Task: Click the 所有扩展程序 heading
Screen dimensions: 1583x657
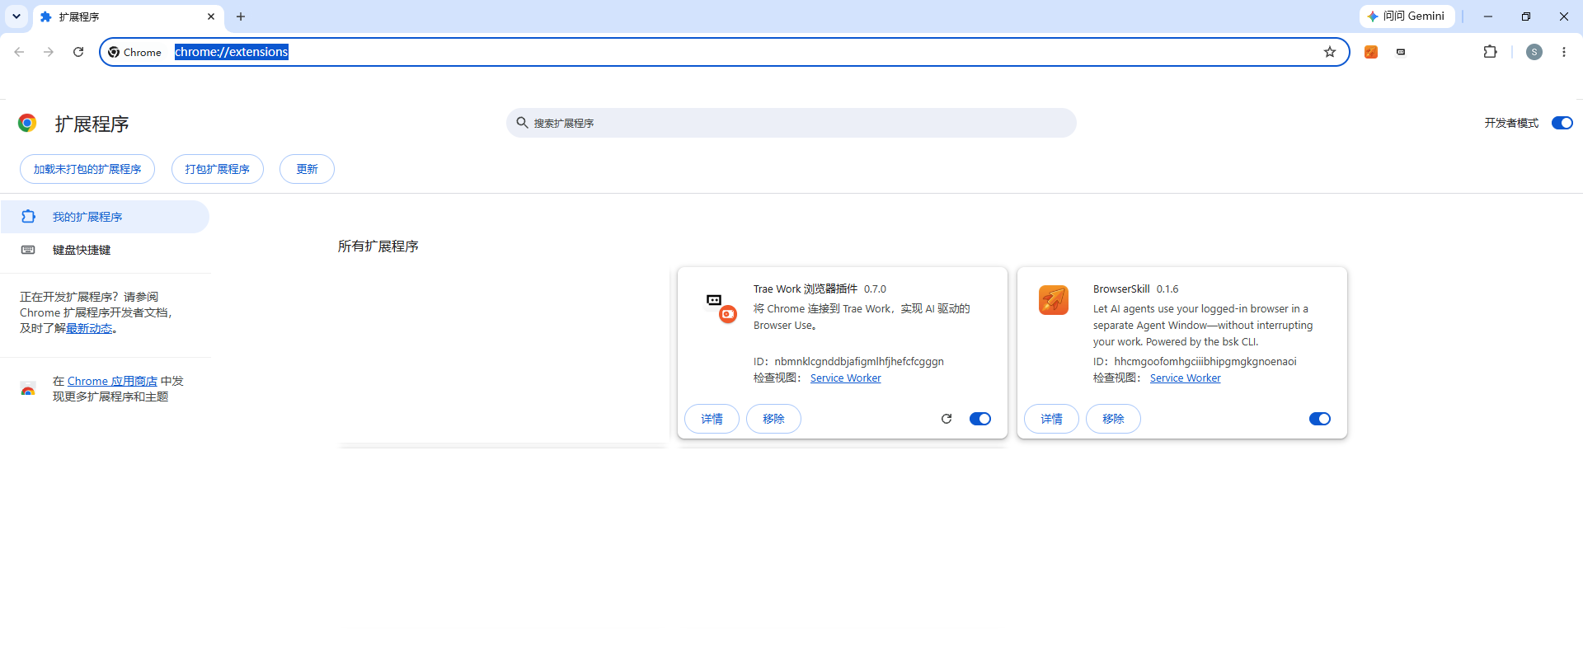Action: [x=378, y=246]
